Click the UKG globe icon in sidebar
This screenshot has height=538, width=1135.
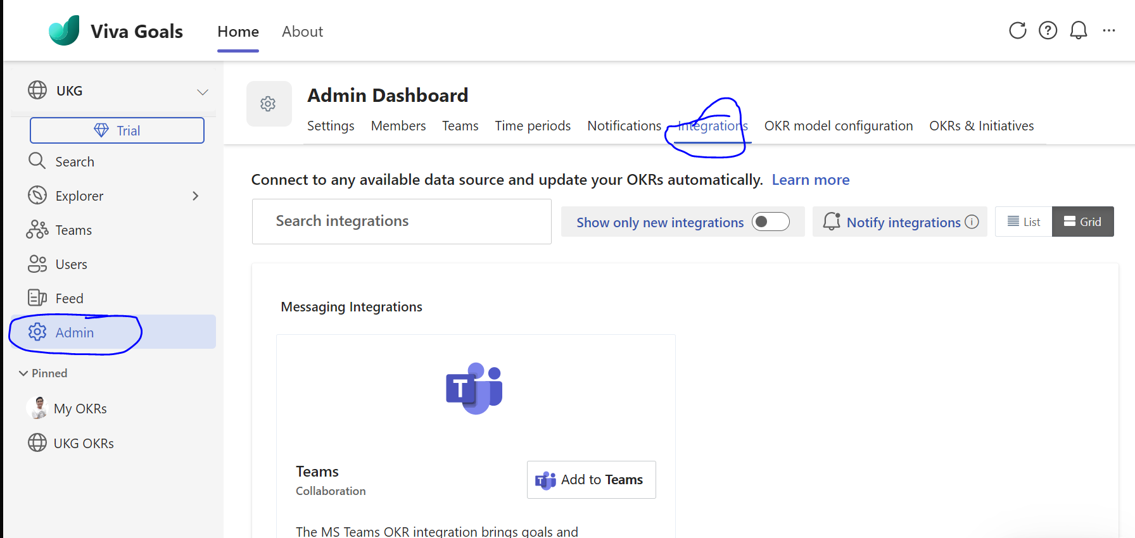37,91
